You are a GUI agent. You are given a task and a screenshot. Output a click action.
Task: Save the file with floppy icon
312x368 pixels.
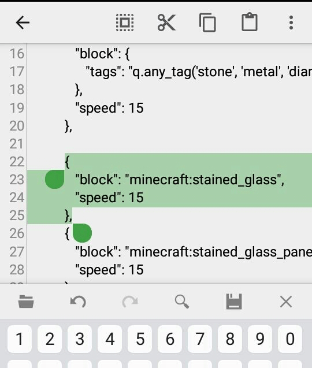click(x=234, y=302)
